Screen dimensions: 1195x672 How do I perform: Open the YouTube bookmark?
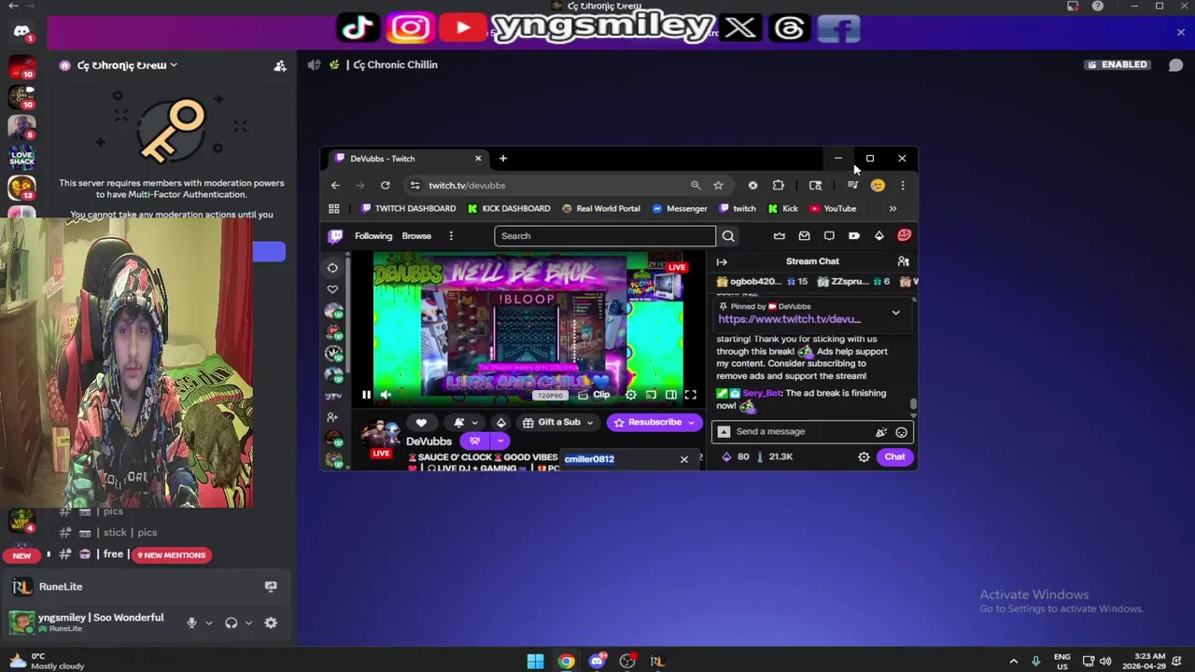pyautogui.click(x=833, y=209)
